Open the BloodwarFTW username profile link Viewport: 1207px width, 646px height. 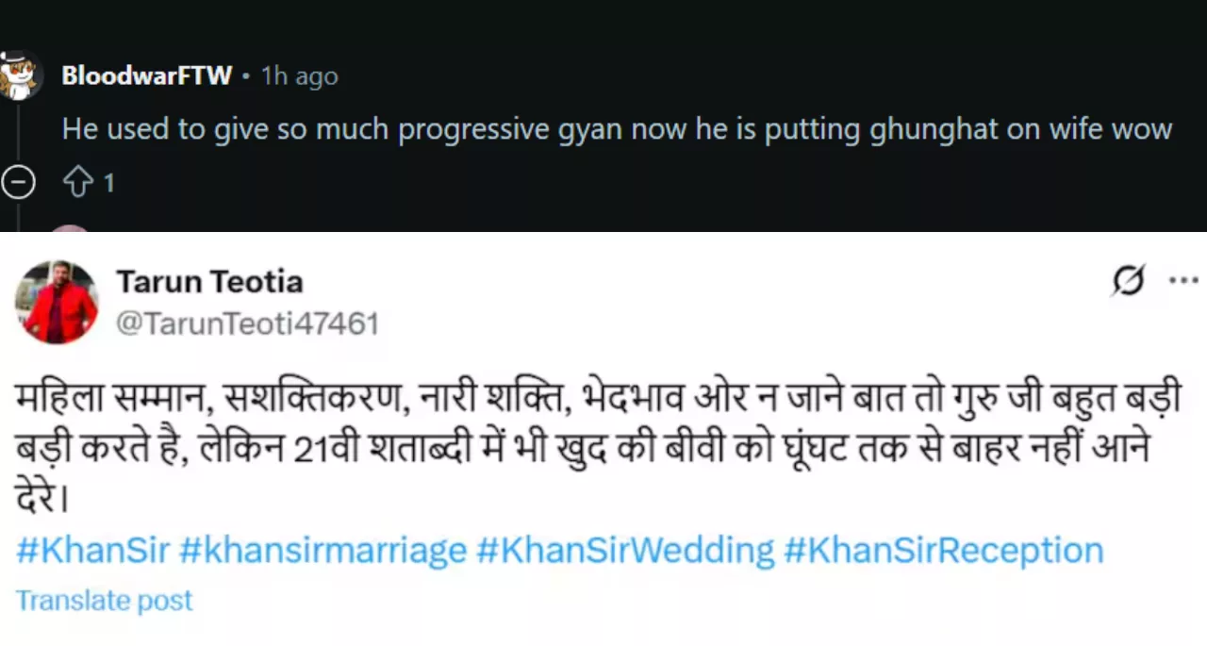(146, 75)
